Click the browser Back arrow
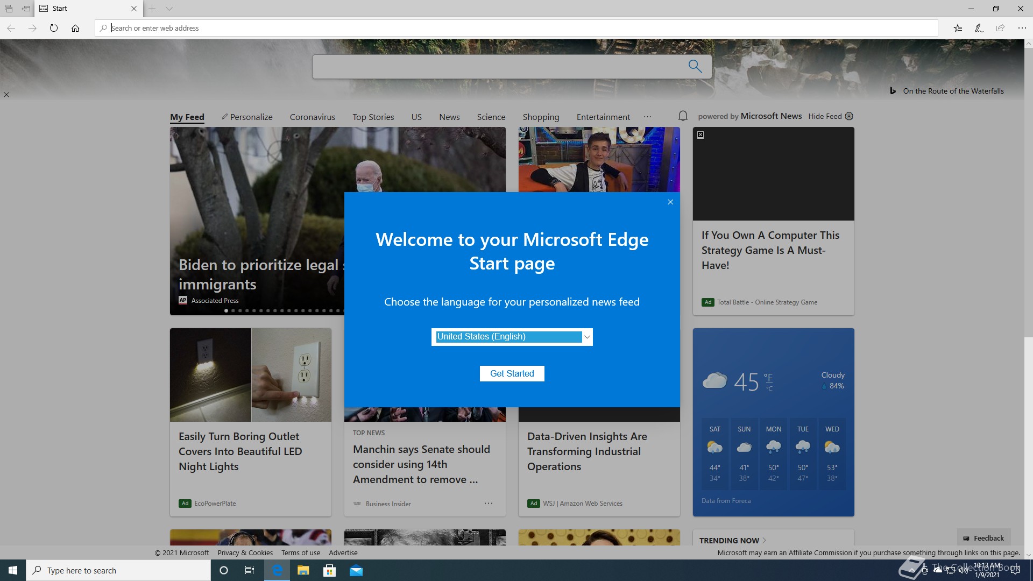Image resolution: width=1033 pixels, height=581 pixels. 11,28
